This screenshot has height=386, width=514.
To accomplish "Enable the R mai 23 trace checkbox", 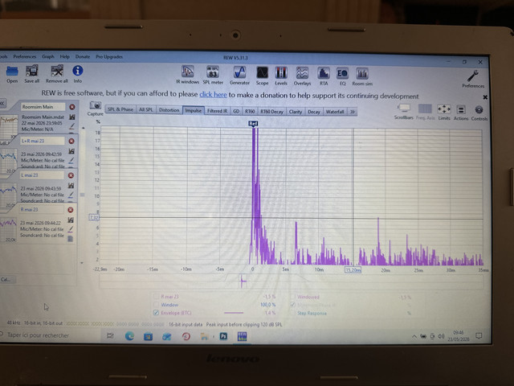I will [x=156, y=297].
